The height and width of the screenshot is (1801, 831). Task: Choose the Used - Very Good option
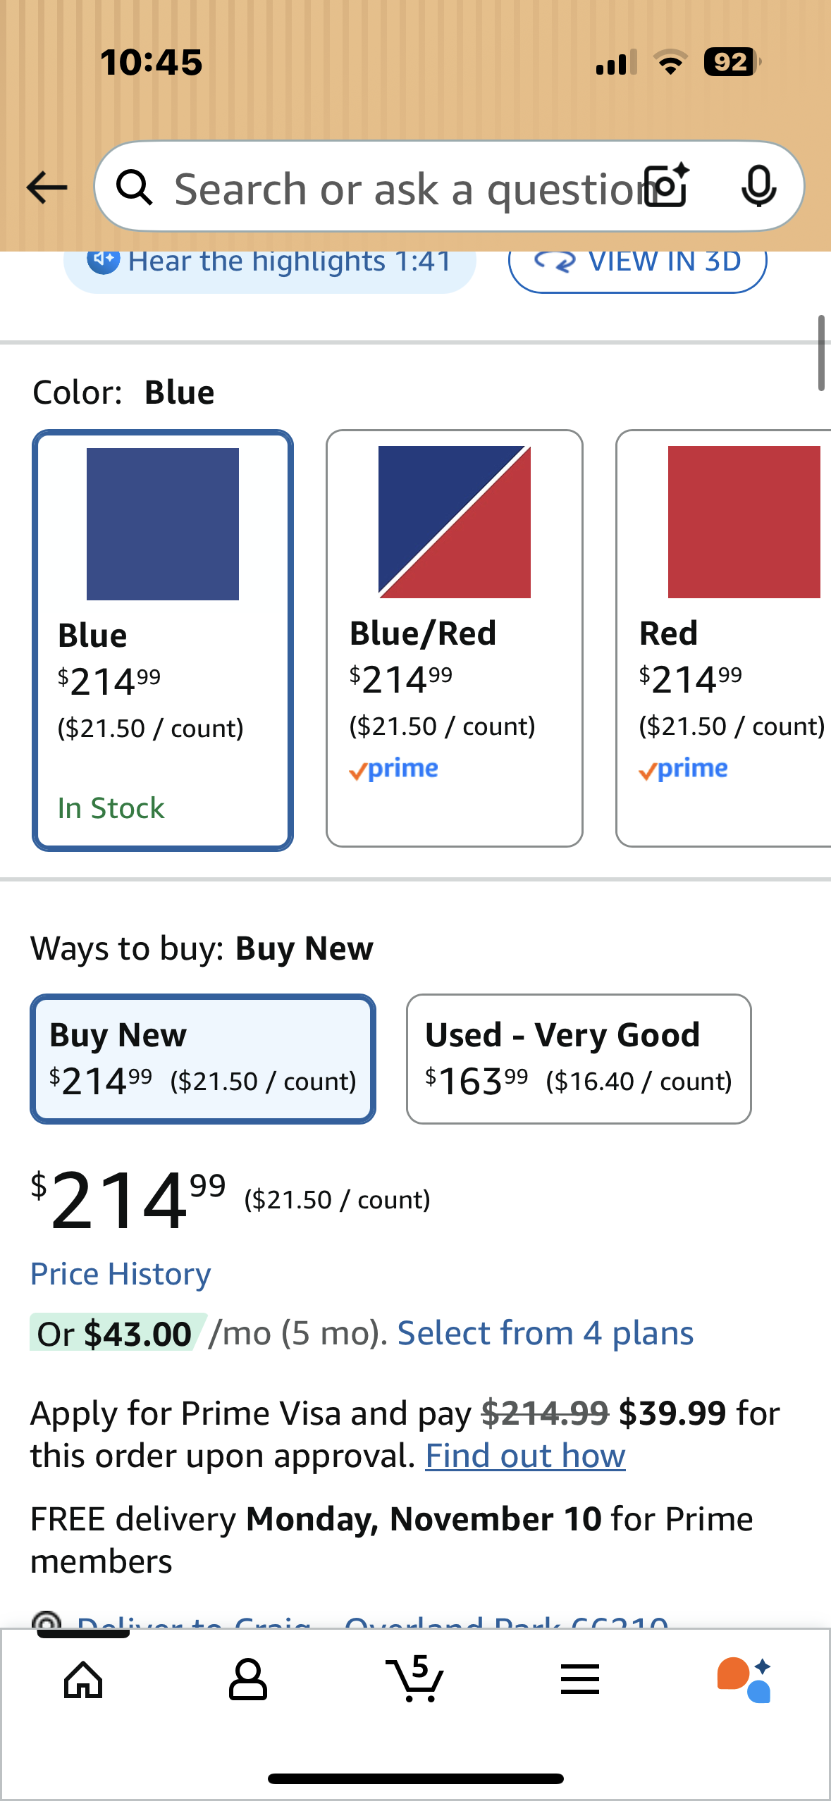click(x=579, y=1058)
